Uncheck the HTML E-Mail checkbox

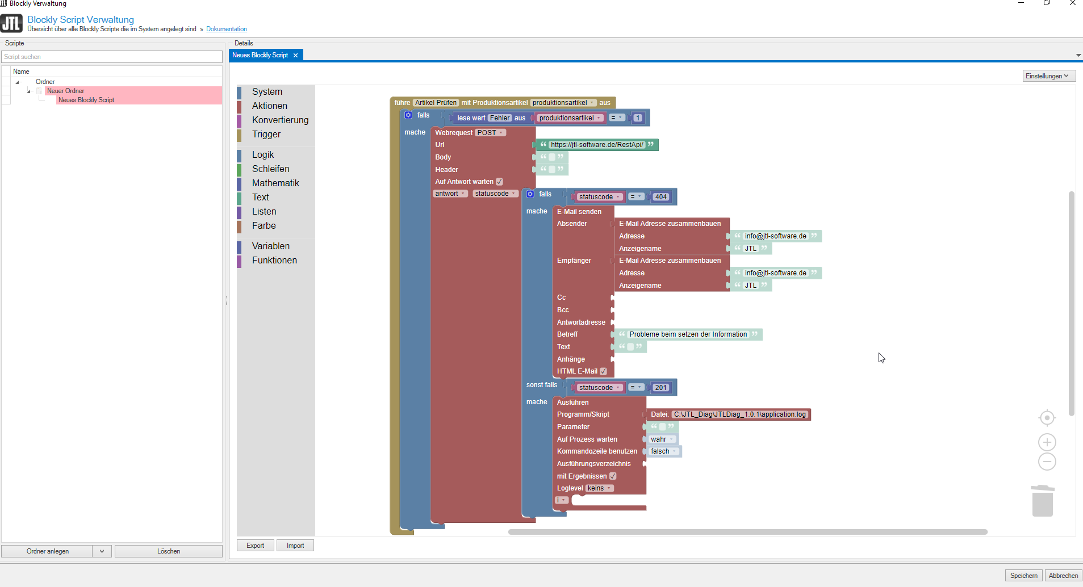coord(603,371)
